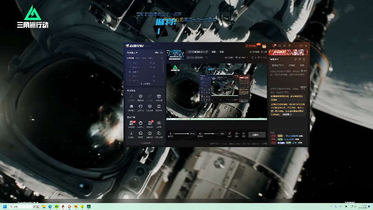This screenshot has height=210, width=373.
Task: Open the shield-shaped tool beside grid microphone
Action: pos(141,98)
